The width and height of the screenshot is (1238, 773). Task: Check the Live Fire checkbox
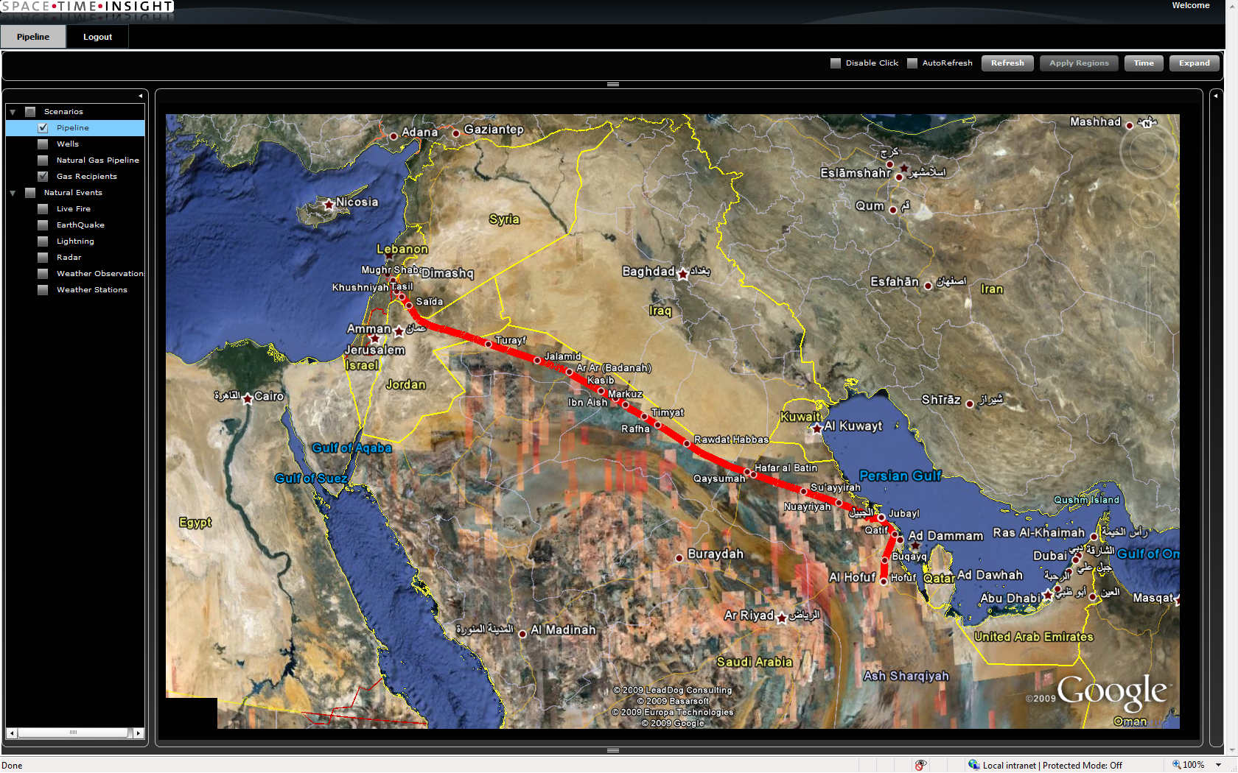[43, 209]
